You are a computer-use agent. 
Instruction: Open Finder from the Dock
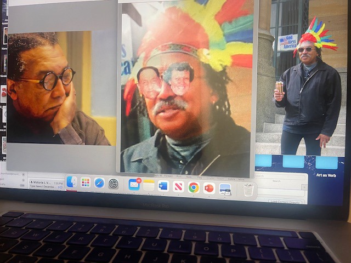[x=72, y=182]
